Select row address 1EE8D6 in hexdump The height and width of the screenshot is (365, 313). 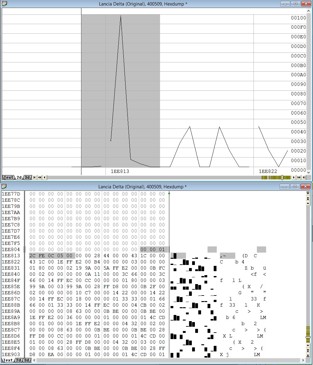(11, 336)
